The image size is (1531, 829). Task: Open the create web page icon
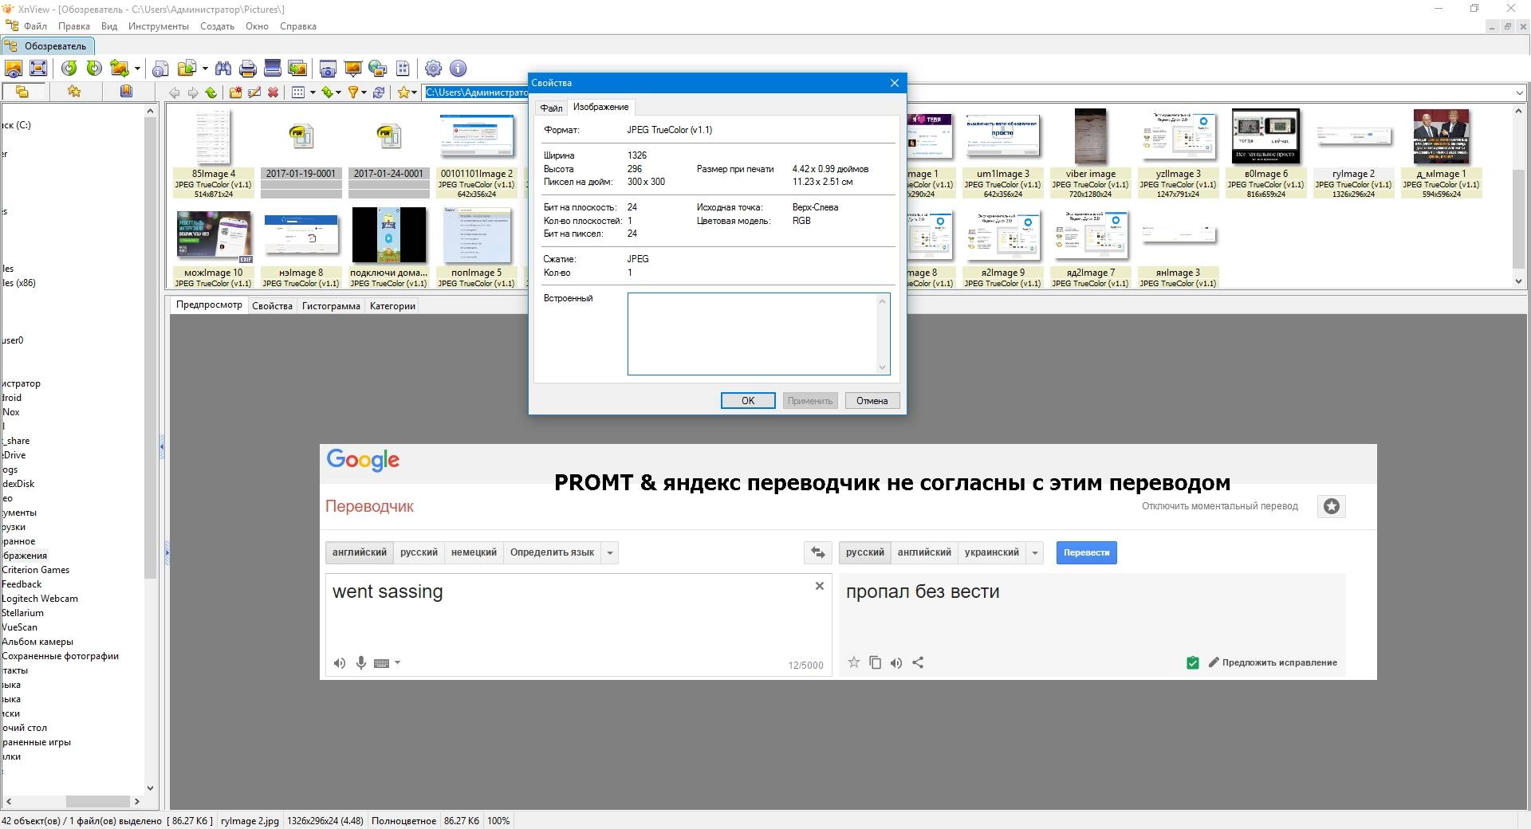point(378,69)
